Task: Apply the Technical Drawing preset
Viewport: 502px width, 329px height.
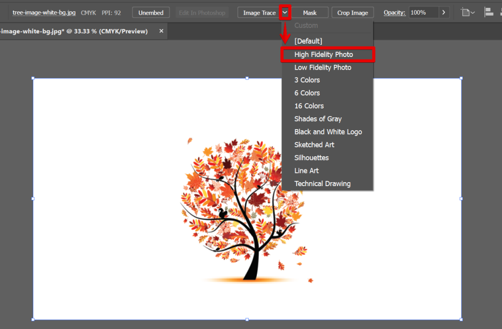Action: point(323,183)
